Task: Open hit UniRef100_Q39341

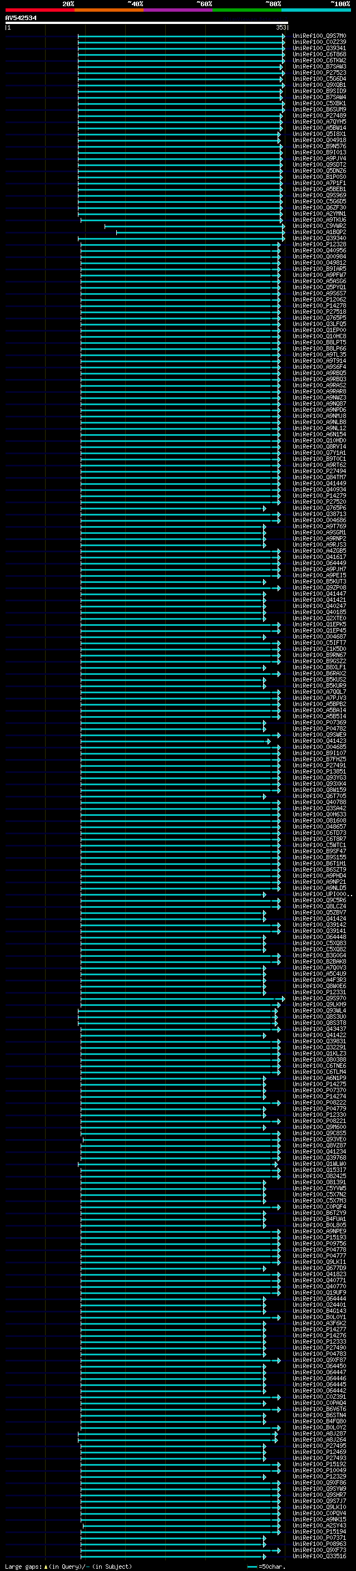Action: point(319,48)
